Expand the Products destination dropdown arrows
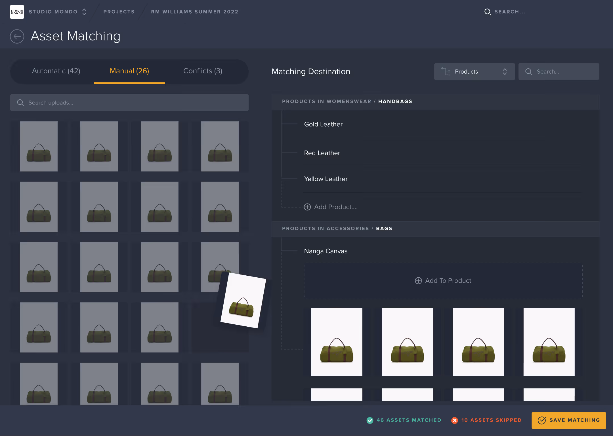Screen dimensions: 613x436 [x=505, y=72]
